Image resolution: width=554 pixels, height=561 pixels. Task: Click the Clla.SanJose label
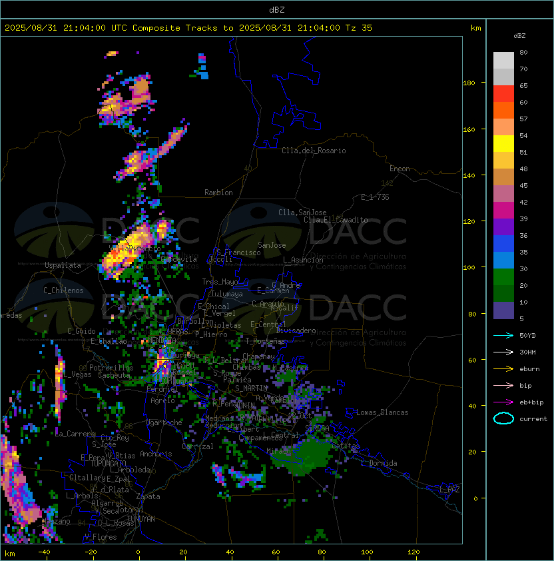pyautogui.click(x=302, y=213)
